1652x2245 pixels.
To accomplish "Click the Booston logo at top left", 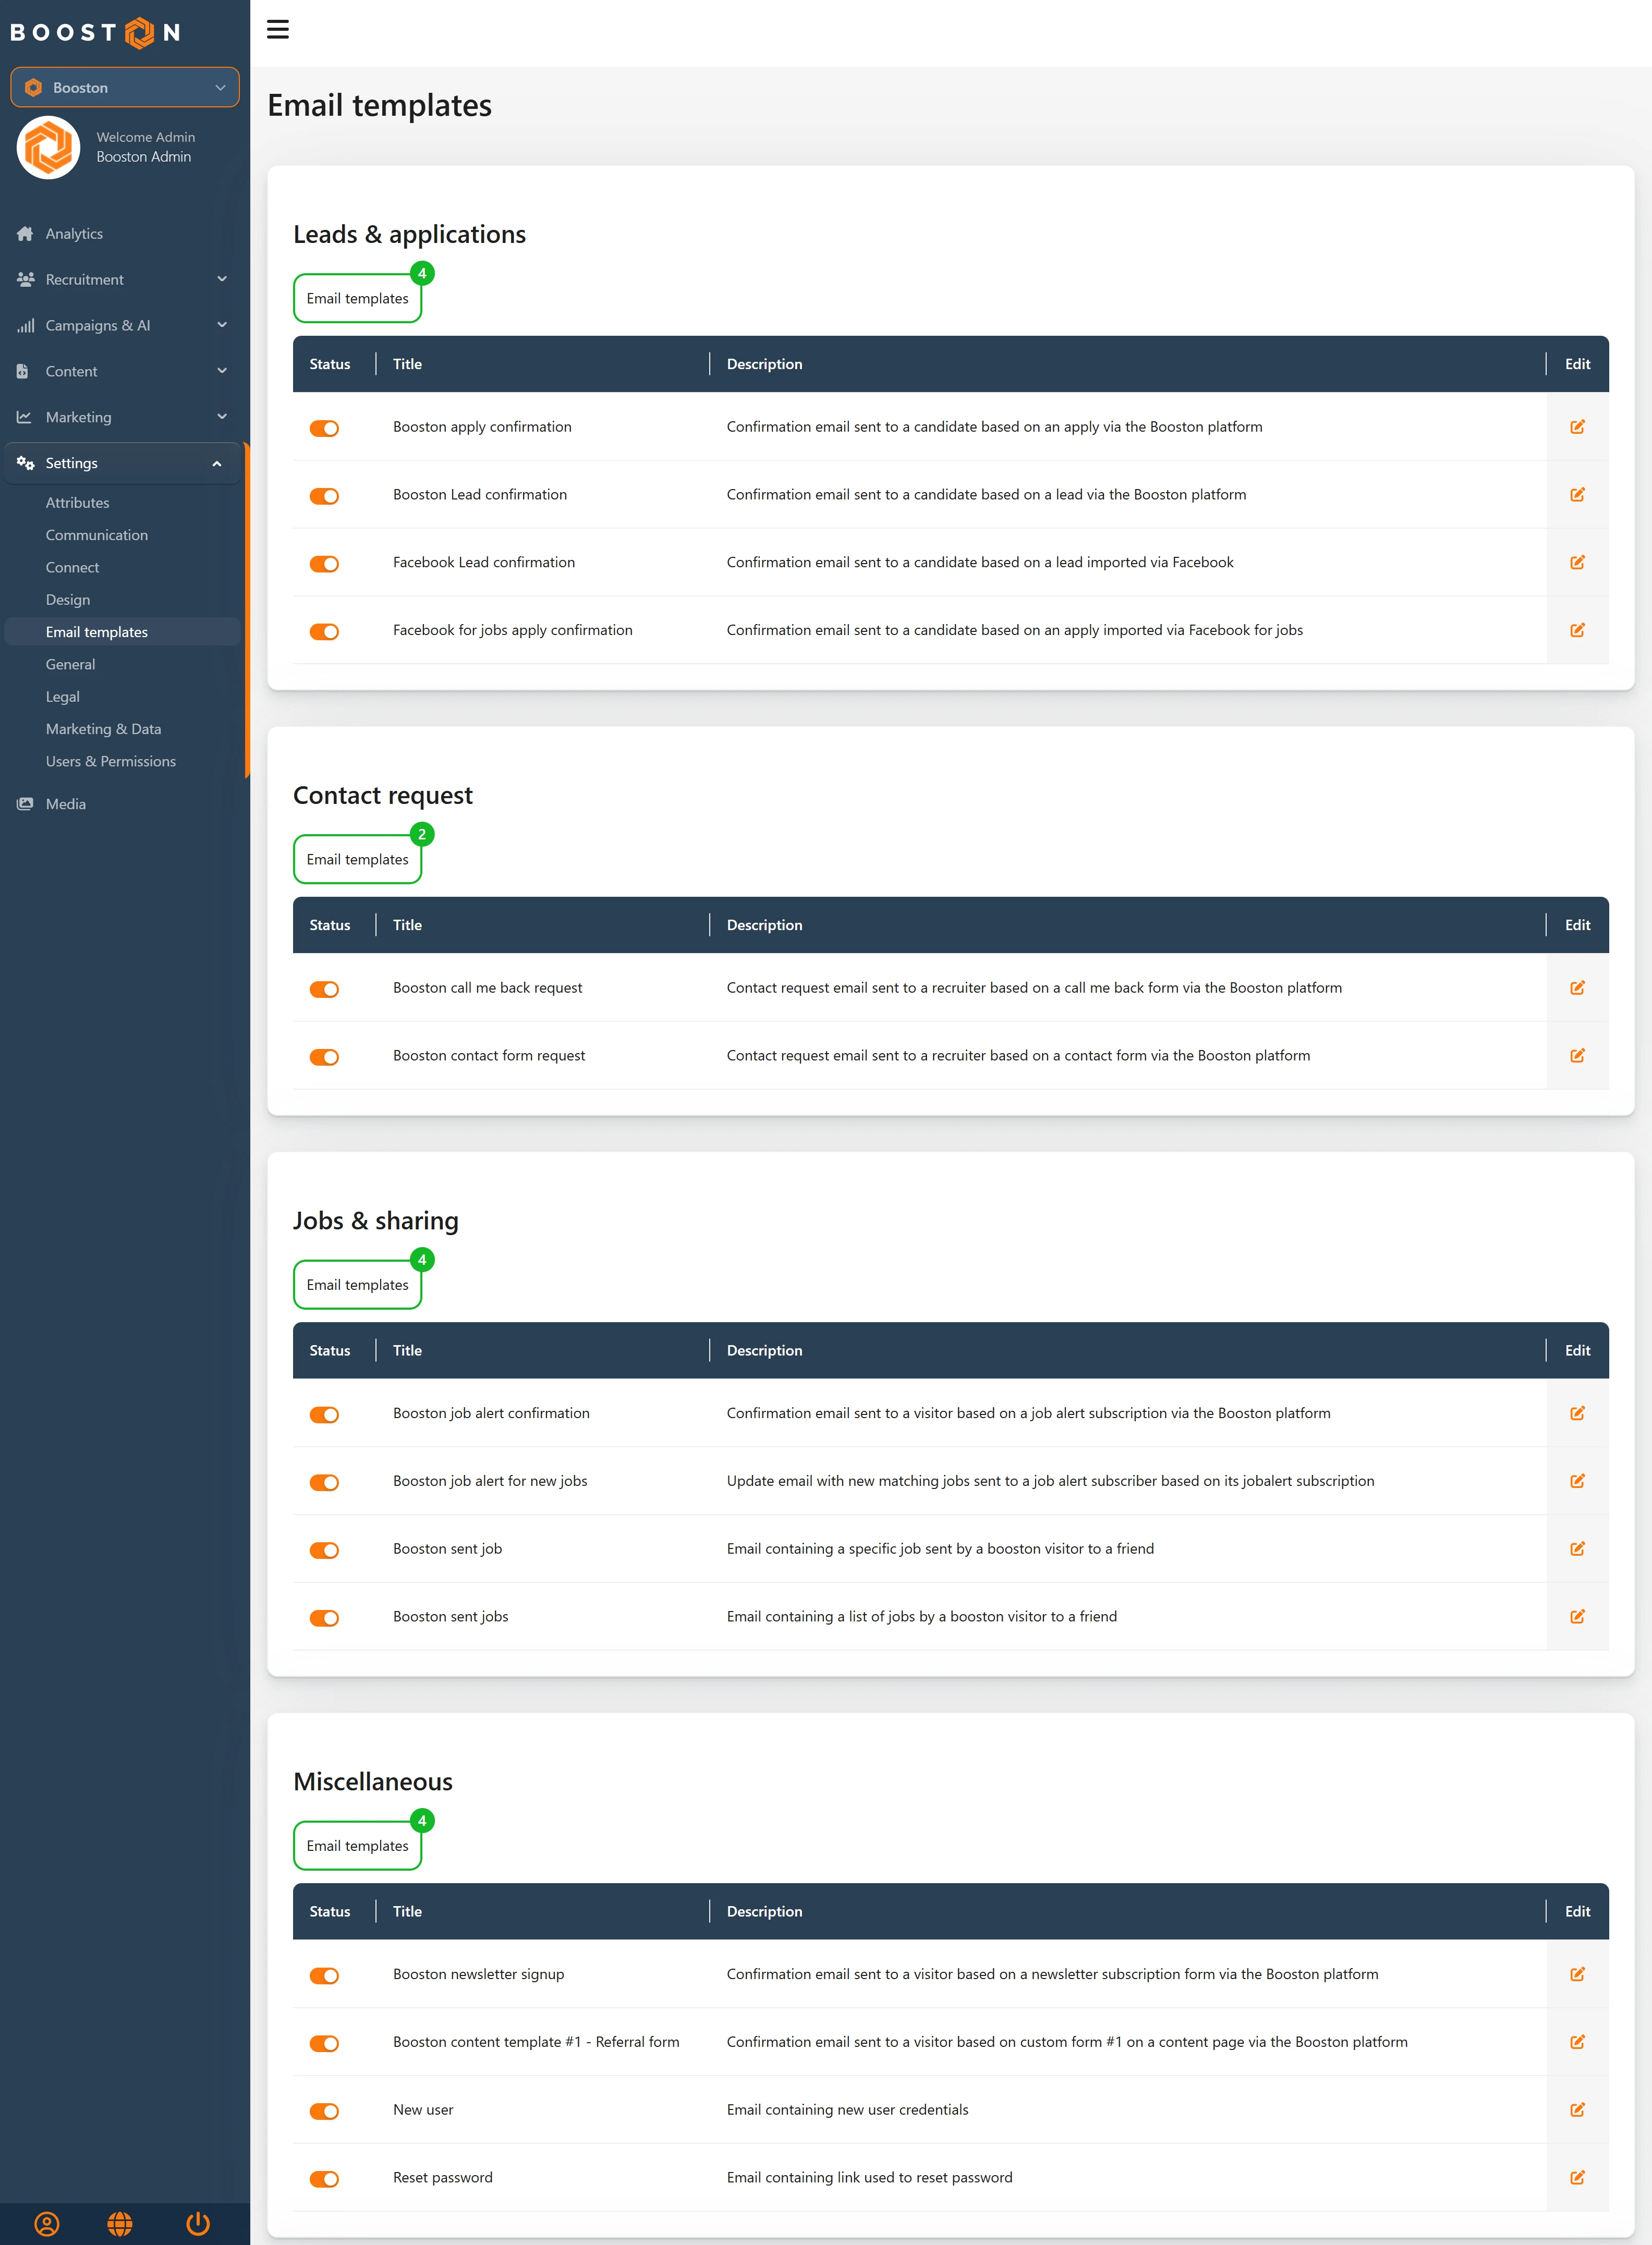I will coord(95,32).
